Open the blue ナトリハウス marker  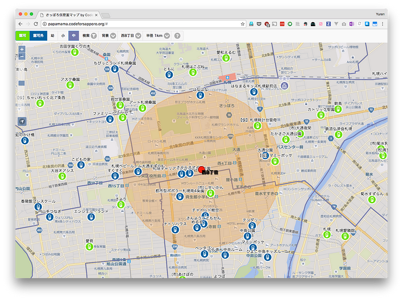175,229
